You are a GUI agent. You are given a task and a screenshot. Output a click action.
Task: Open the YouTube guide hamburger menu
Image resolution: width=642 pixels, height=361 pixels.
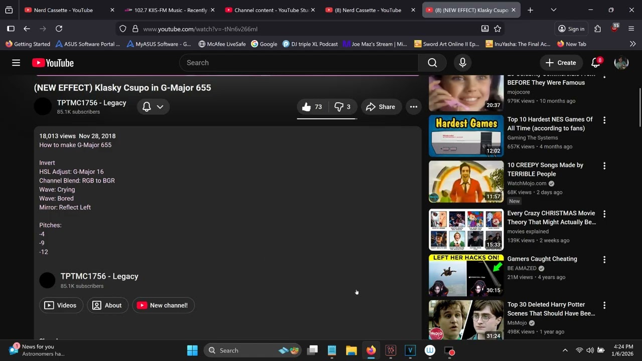tap(16, 63)
